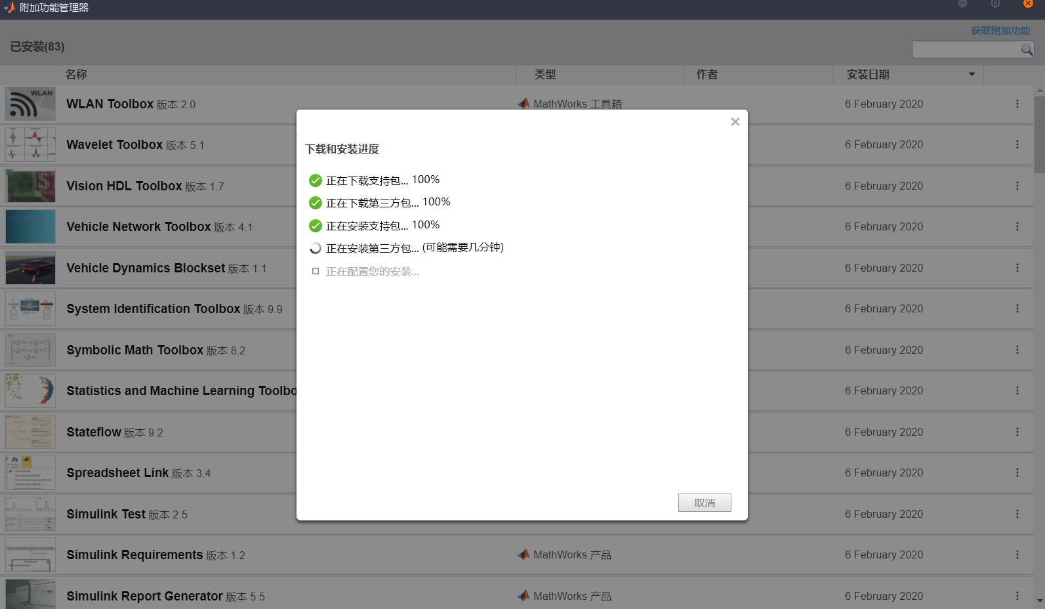Open options menu for Vehicle Dynamics Blockset row
The image size is (1045, 609).
click(x=1017, y=268)
